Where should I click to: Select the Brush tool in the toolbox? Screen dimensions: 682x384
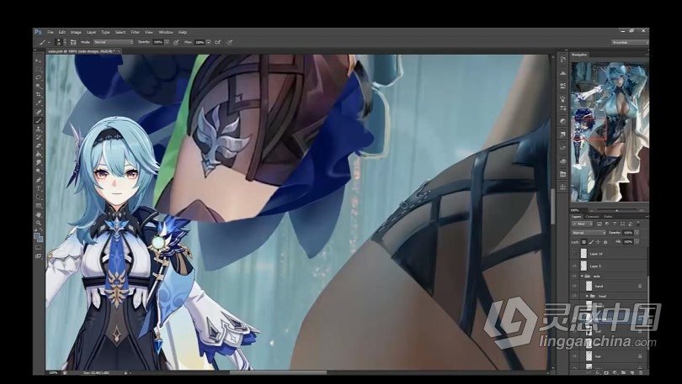(x=38, y=120)
